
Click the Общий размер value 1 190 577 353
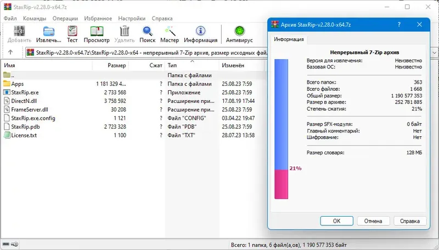[x=407, y=96]
